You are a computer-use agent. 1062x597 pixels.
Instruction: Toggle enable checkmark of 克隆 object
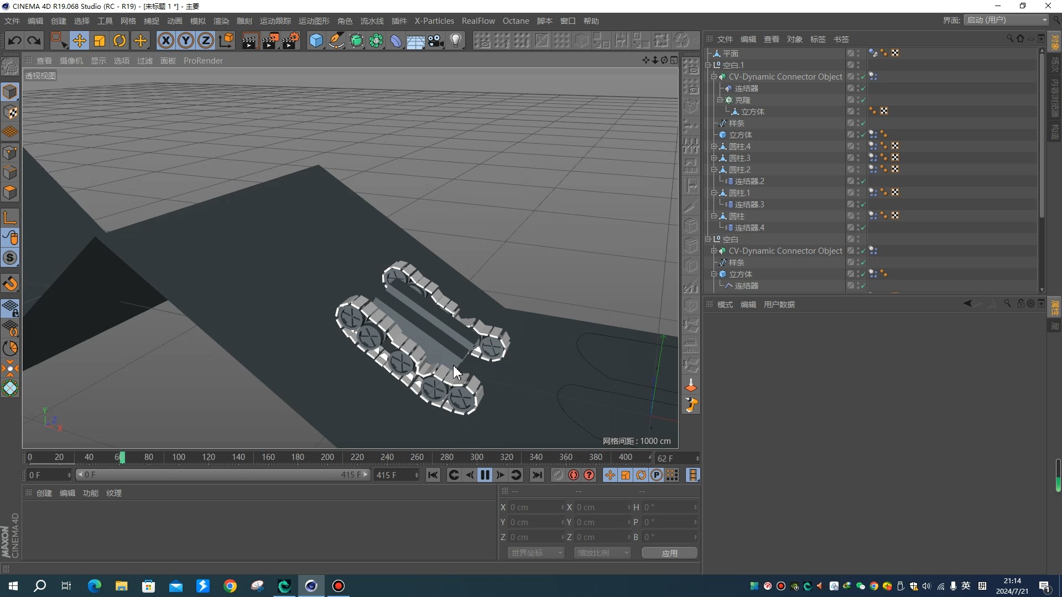(x=863, y=100)
